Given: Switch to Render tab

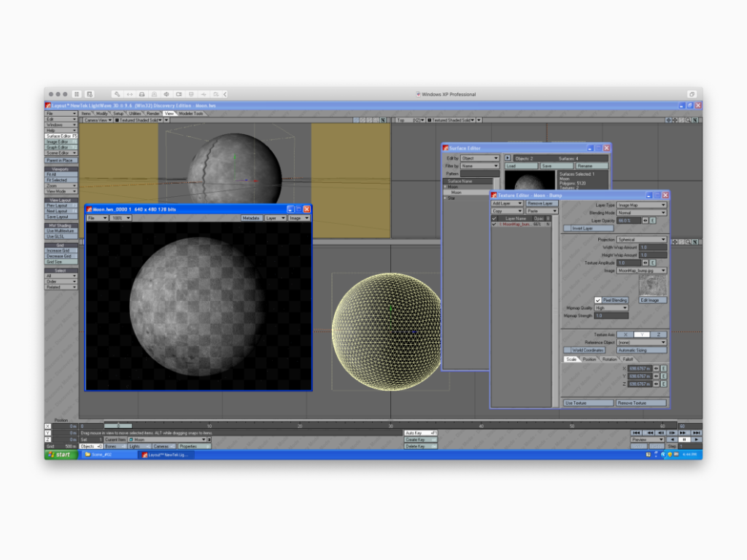Looking at the screenshot, I should tap(153, 113).
